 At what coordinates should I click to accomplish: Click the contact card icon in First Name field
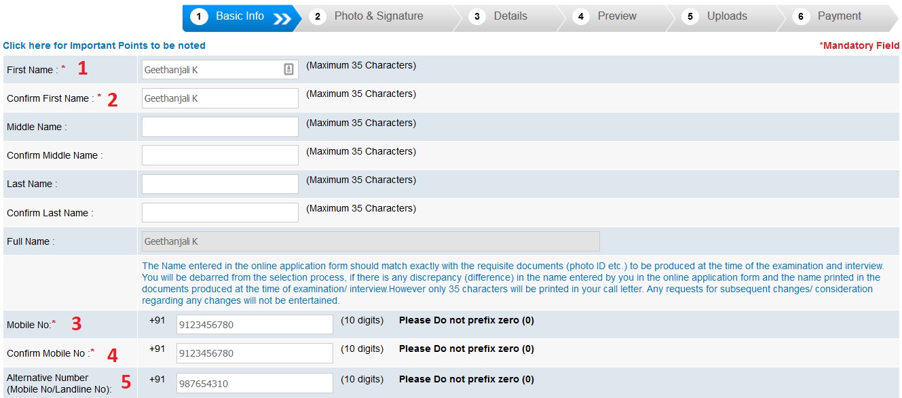pyautogui.click(x=288, y=69)
